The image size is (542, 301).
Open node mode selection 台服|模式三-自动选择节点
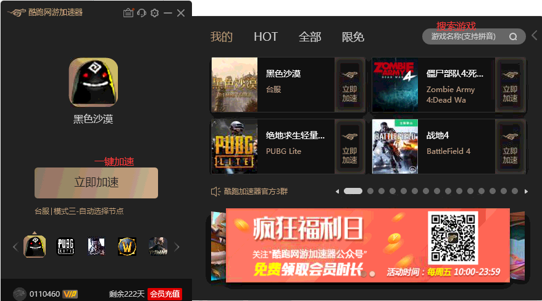[x=79, y=211]
